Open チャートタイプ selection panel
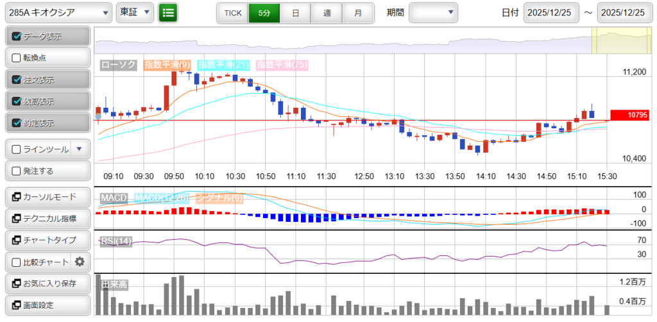Viewport: 657px width, 322px height. (46, 240)
